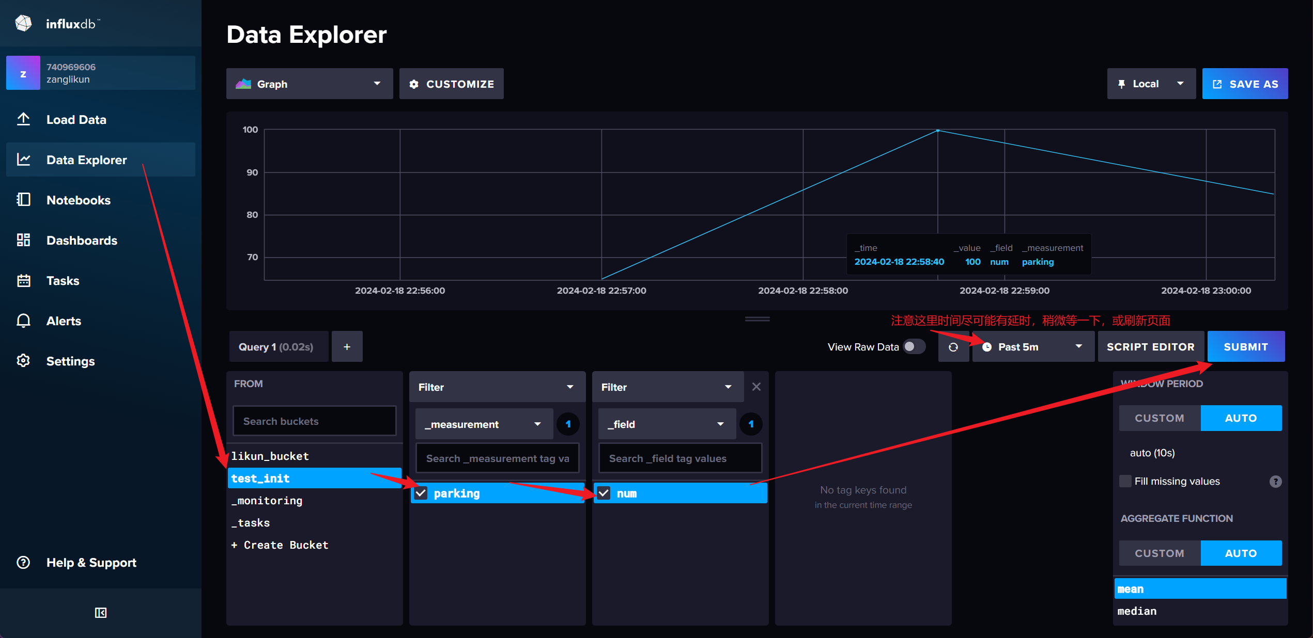The height and width of the screenshot is (638, 1313).
Task: Enable Fill missing values checkbox
Action: point(1125,481)
